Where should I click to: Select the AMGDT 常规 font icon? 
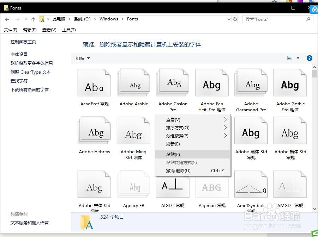tap(290, 185)
